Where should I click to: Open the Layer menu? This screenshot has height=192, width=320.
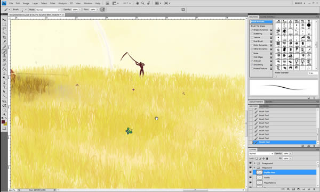pyautogui.click(x=35, y=3)
